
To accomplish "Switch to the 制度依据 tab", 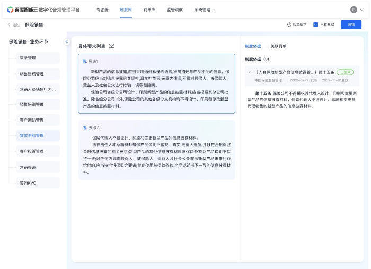I will (253, 46).
